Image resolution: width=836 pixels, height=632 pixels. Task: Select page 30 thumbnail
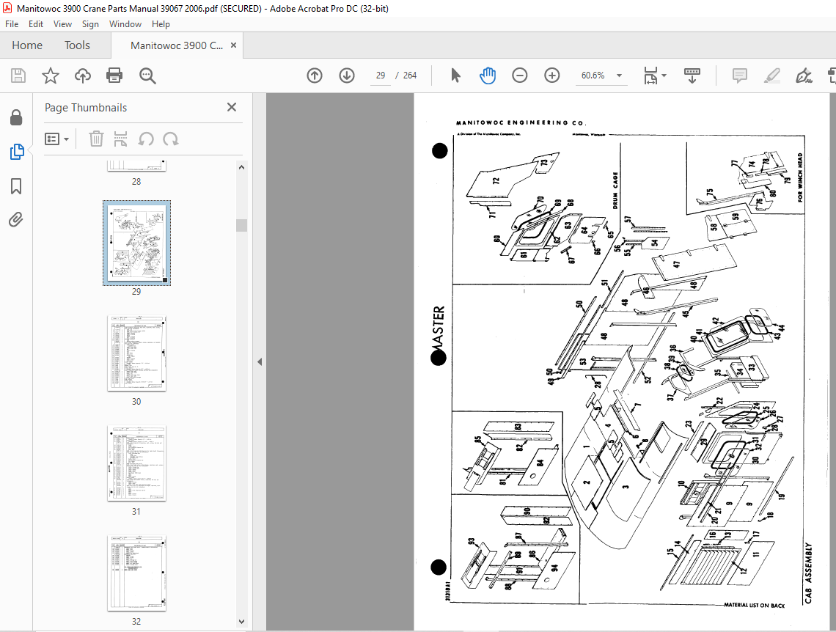click(136, 353)
